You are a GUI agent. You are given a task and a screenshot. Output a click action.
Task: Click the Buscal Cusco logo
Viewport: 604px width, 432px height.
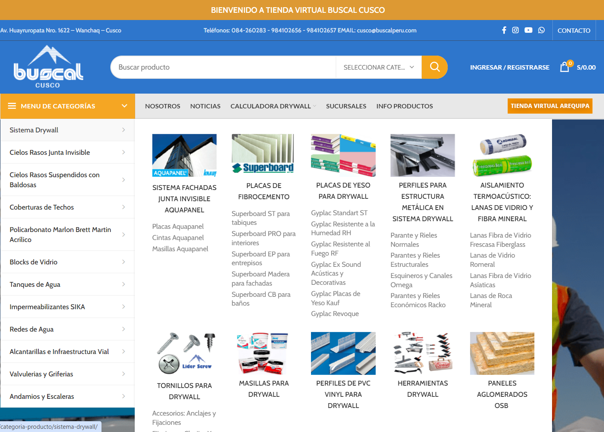tap(48, 67)
